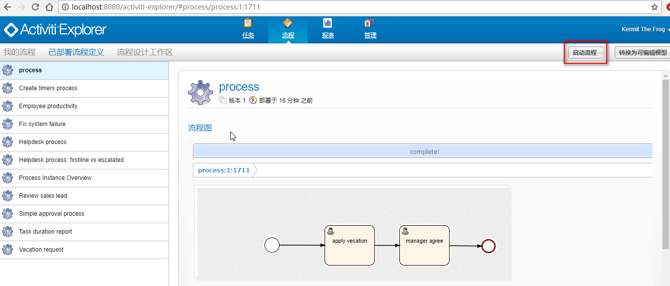The height and width of the screenshot is (286, 670).
Task: Click gear icon next to Helpdesk process
Action: tap(7, 142)
